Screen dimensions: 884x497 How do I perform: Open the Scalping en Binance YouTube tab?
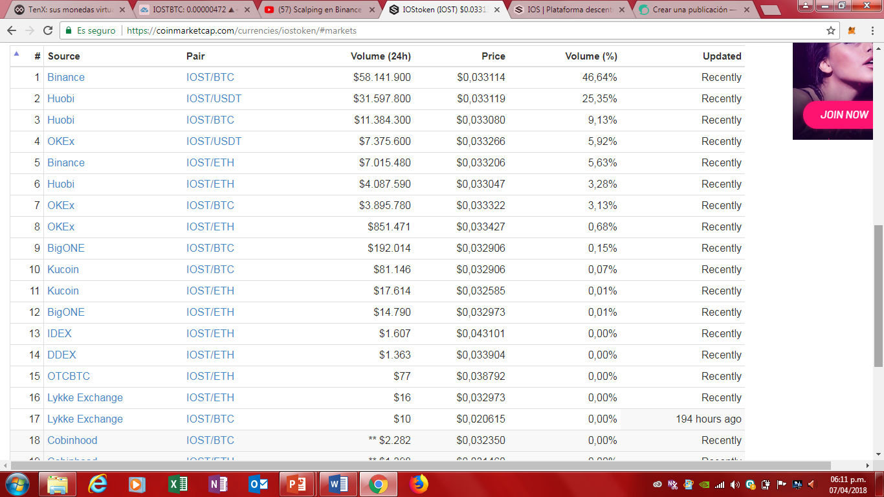(x=321, y=10)
